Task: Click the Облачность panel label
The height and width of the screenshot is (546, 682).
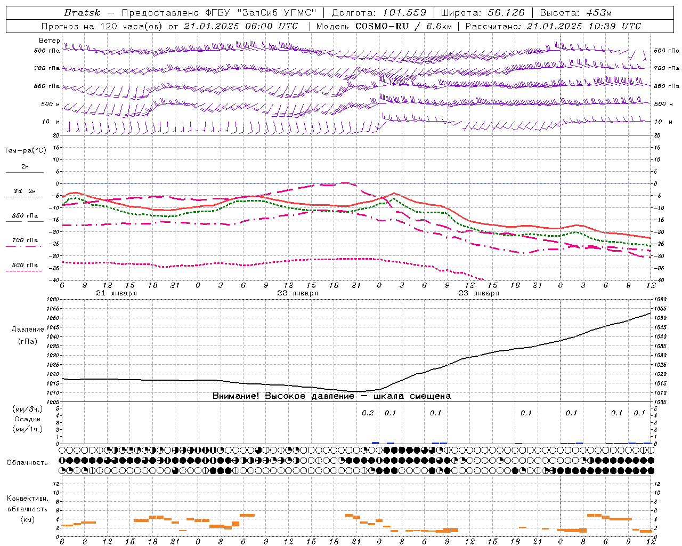Action: [27, 463]
